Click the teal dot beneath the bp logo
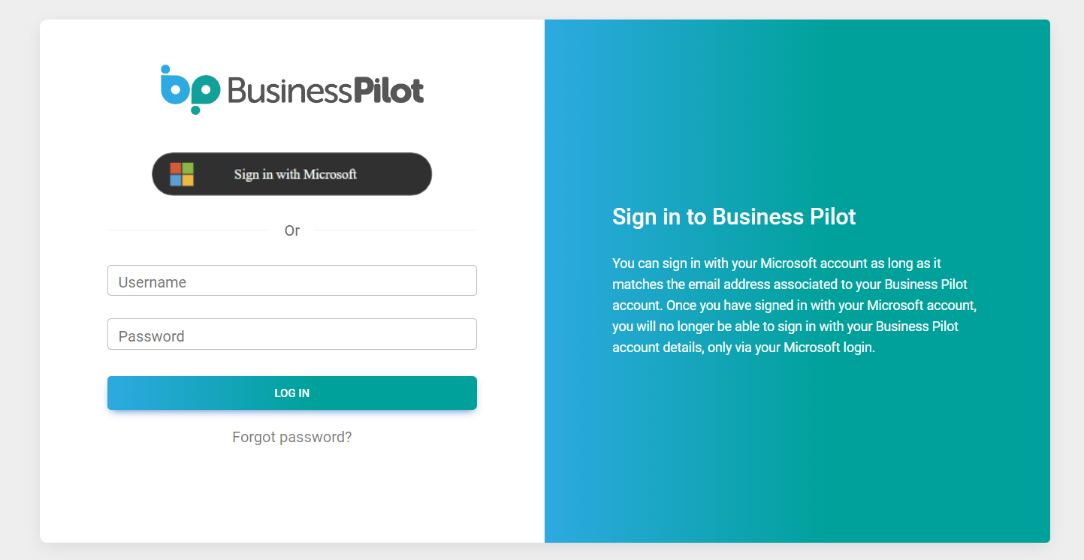The height and width of the screenshot is (560, 1084). 195,110
